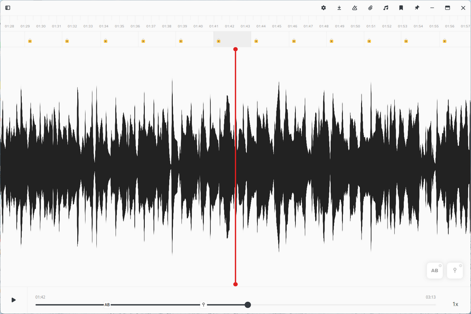Jump to the AB marker on the progress bar

107,305
